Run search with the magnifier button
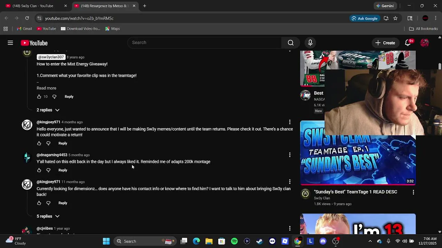The height and width of the screenshot is (248, 442). (291, 43)
